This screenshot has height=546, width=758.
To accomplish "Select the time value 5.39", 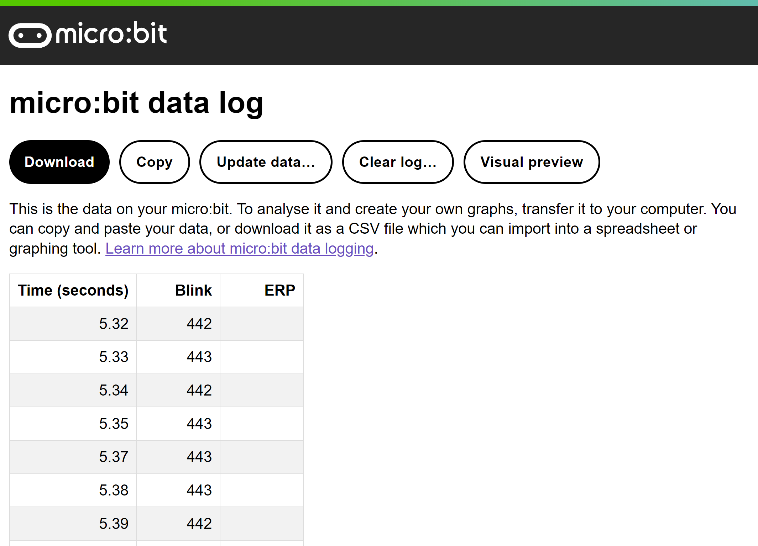I will [x=114, y=524].
